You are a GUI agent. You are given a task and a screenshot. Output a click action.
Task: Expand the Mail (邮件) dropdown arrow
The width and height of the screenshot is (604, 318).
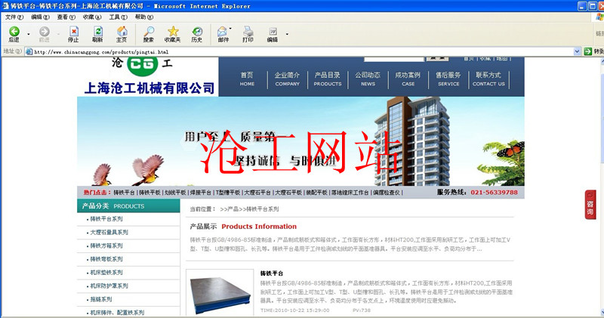233,34
